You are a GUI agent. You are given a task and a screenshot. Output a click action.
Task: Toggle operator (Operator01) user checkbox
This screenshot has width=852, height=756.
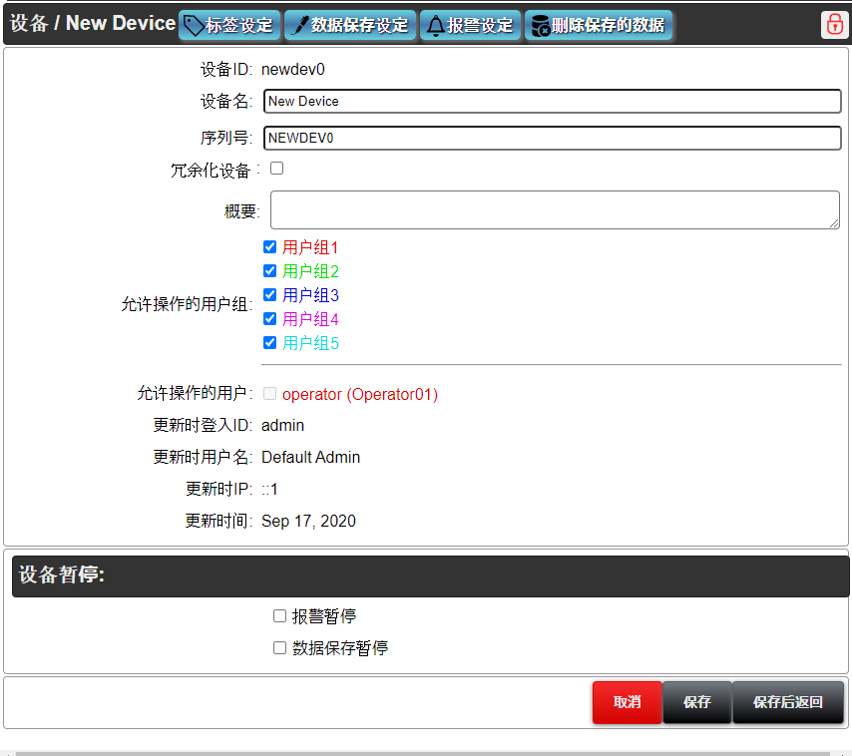click(269, 394)
